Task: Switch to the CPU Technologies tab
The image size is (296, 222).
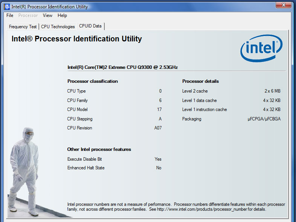Action: click(x=58, y=27)
